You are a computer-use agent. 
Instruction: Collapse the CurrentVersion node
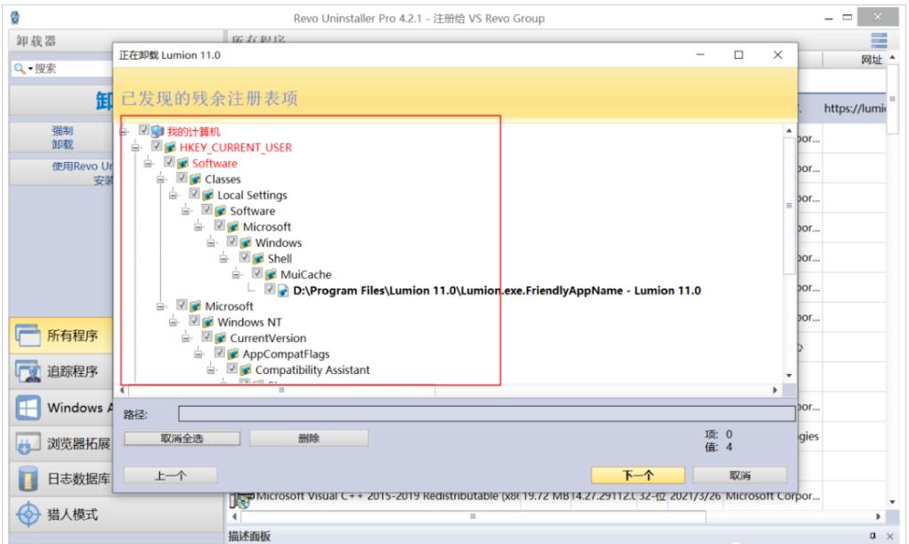pyautogui.click(x=187, y=338)
